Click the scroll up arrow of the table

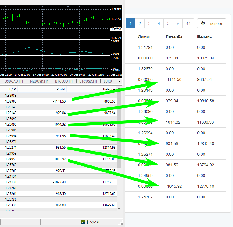(x=119, y=89)
